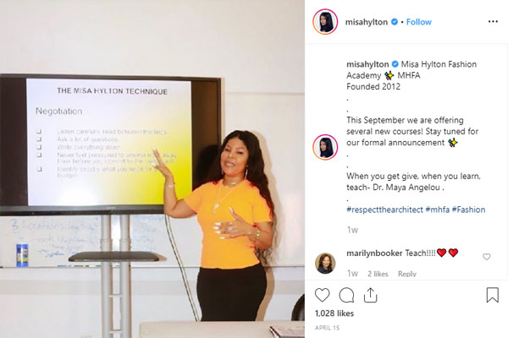Open comments with the speech bubble icon
This screenshot has height=338, width=508.
coord(346,295)
